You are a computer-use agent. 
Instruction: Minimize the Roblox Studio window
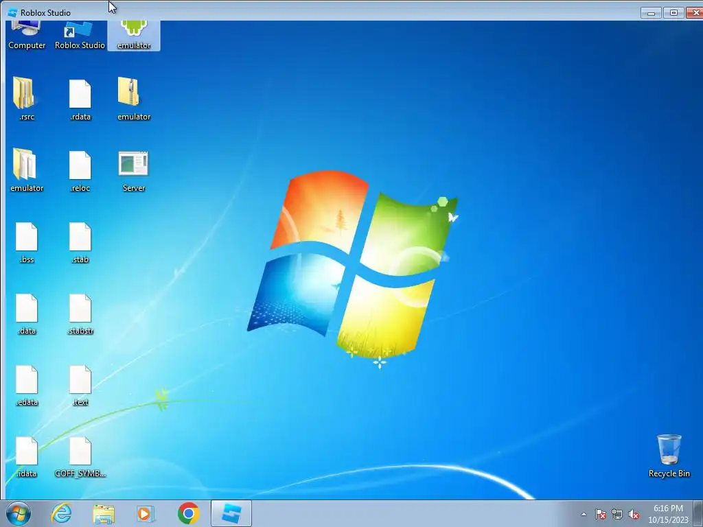tap(651, 12)
